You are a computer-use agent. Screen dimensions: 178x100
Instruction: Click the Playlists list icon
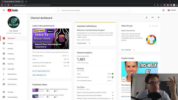pos(4,49)
